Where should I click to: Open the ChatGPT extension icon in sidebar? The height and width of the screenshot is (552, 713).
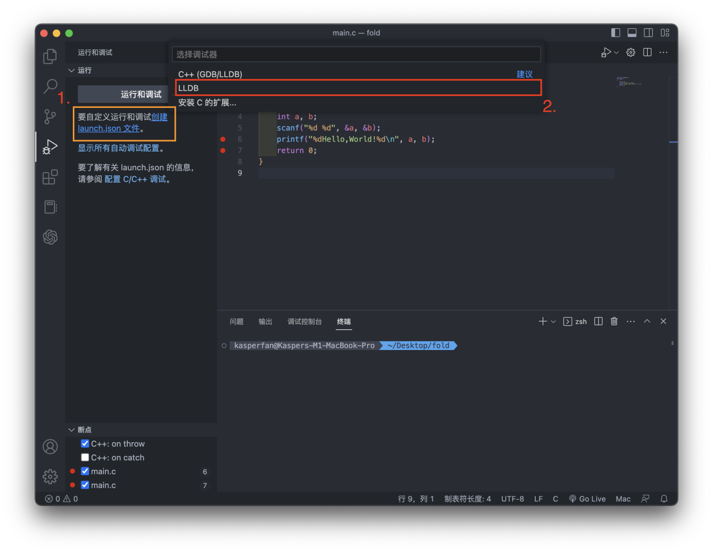(x=50, y=237)
